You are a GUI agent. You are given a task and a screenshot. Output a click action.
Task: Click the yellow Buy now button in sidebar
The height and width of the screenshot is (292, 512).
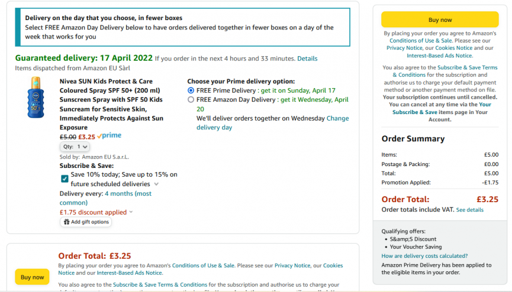(x=440, y=20)
